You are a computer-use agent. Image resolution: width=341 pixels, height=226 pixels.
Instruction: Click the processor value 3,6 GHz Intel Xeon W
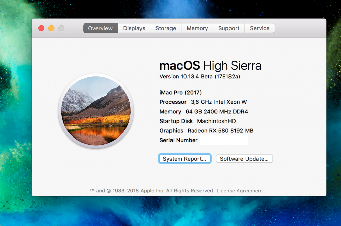click(x=219, y=102)
